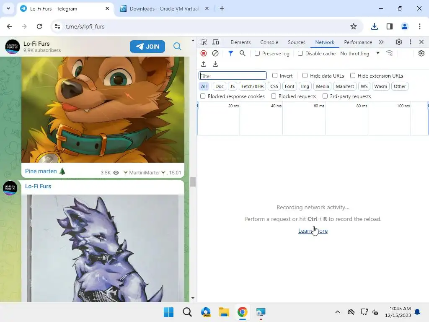
Task: Enable Disable cache checkbox
Action: [x=300, y=53]
